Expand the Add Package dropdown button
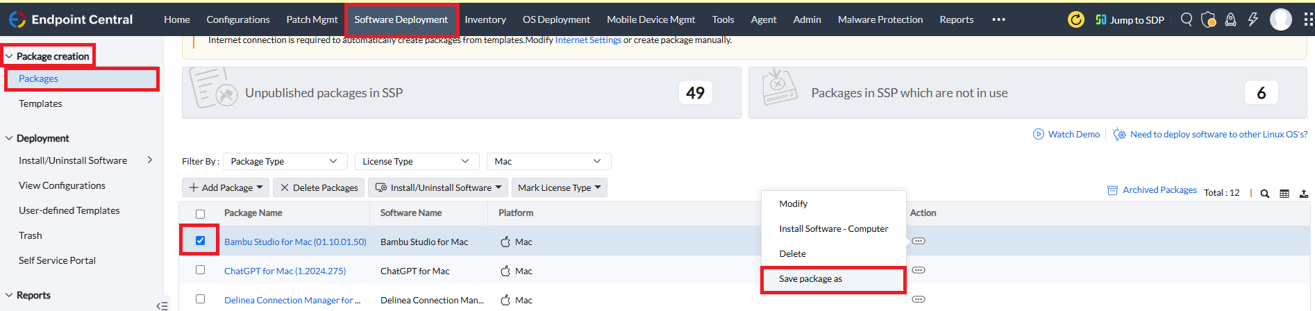Screen dimensions: 1315x311 226,187
